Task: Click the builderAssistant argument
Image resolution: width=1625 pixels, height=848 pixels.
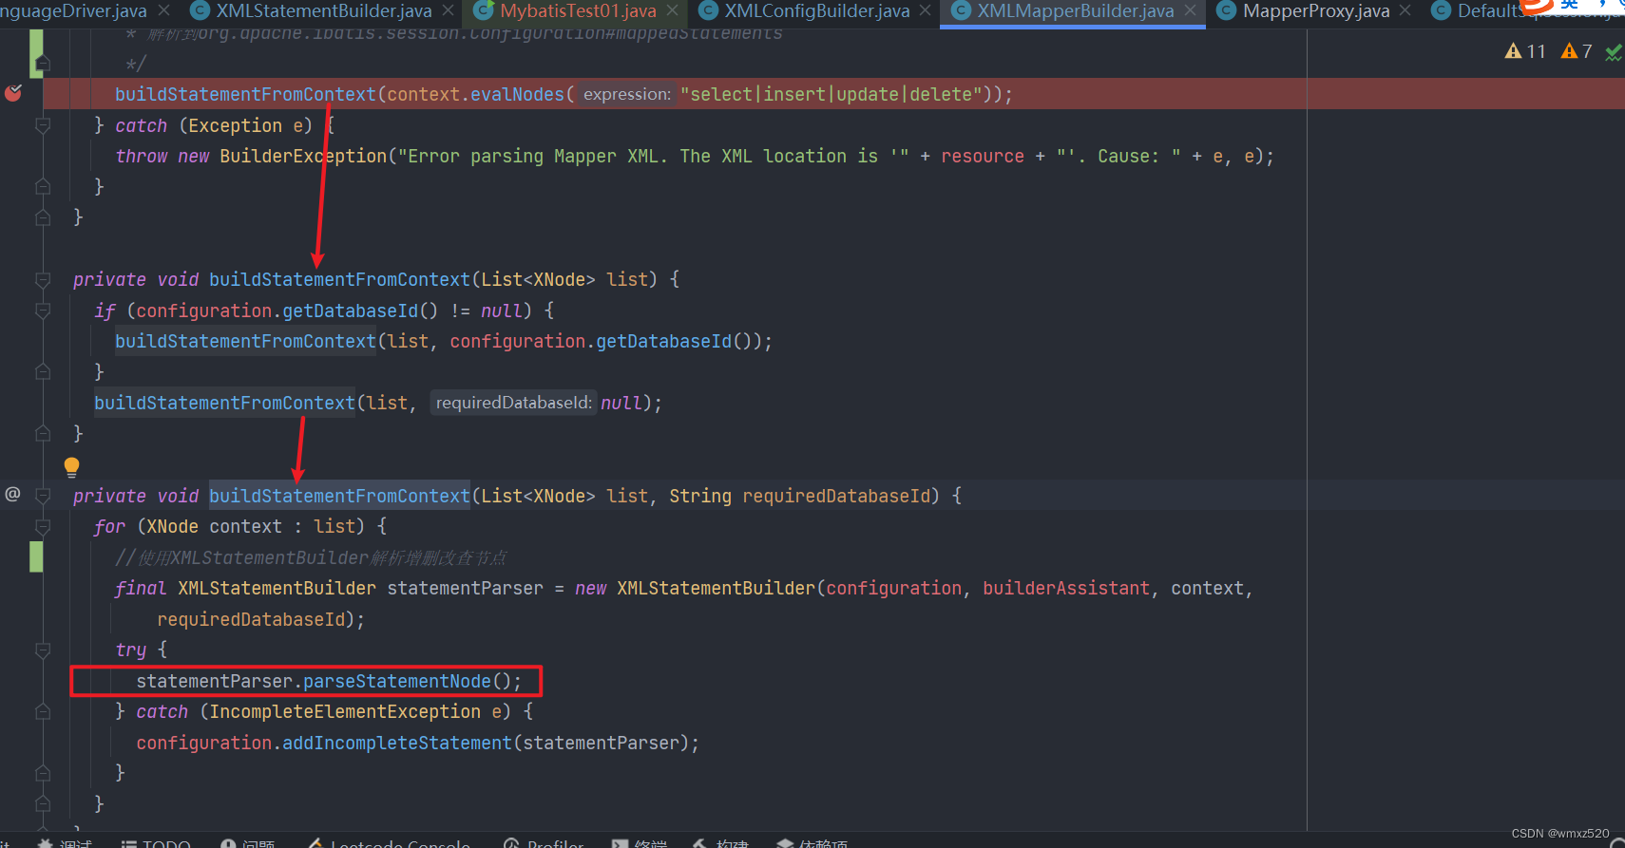Action: tap(1066, 588)
